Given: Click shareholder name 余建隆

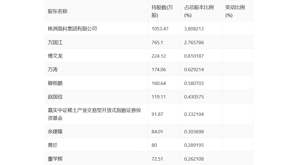Looking at the screenshot, I should pos(55,131).
